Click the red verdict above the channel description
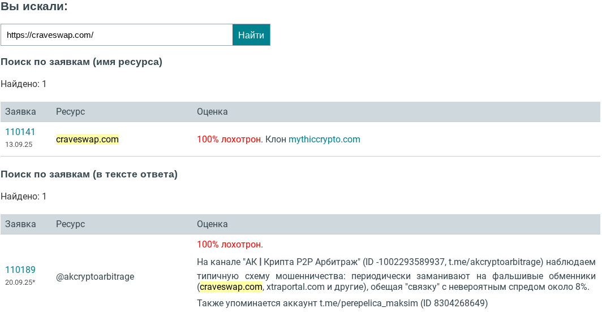 pyautogui.click(x=230, y=245)
